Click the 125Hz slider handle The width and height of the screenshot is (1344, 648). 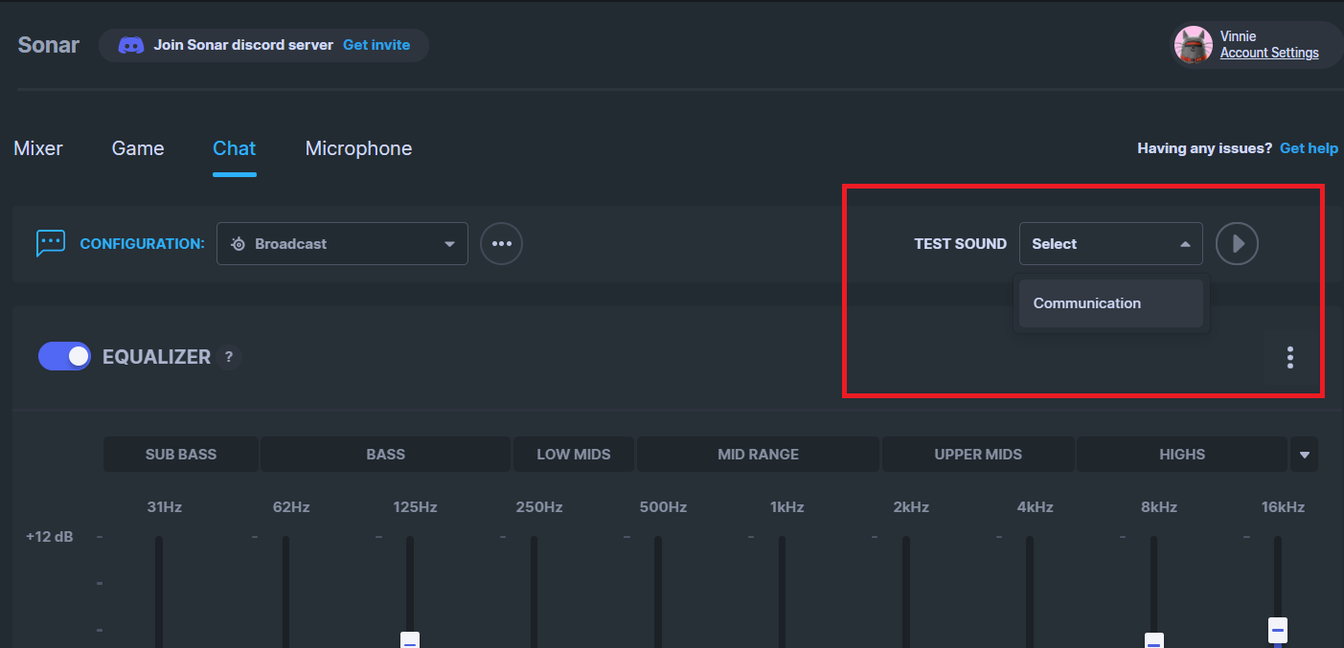(410, 640)
